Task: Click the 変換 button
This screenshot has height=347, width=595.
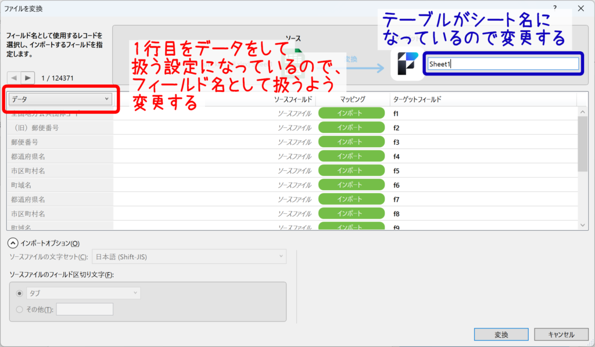Action: tap(501, 335)
